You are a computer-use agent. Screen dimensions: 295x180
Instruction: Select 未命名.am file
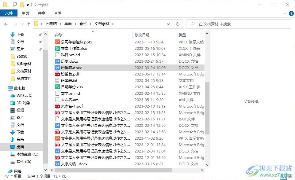click(70, 100)
